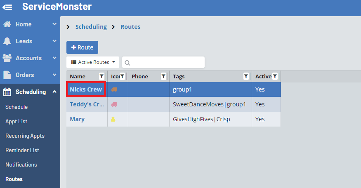This screenshot has width=361, height=188.
Task: Click the + Route button
Action: click(x=82, y=47)
